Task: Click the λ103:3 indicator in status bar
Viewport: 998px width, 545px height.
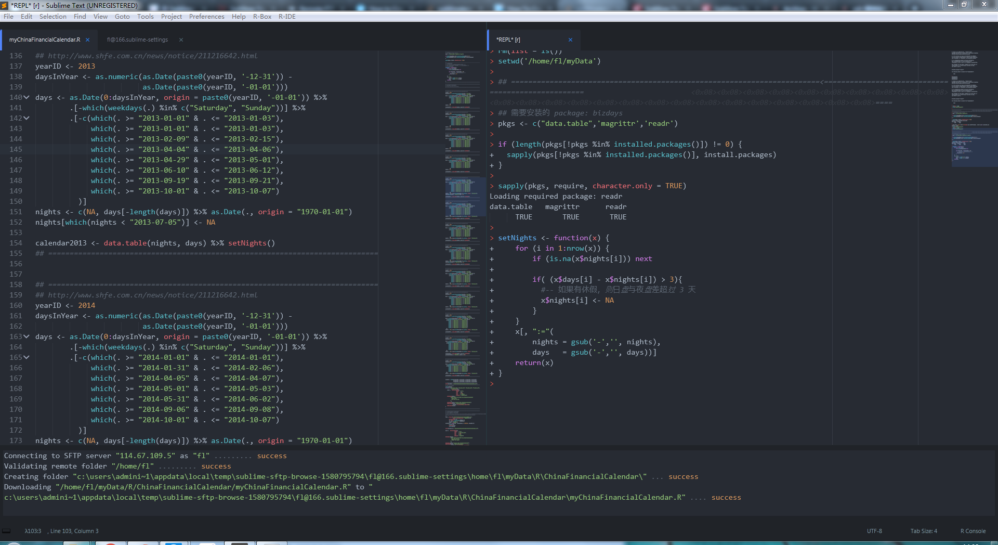Action: (x=33, y=531)
